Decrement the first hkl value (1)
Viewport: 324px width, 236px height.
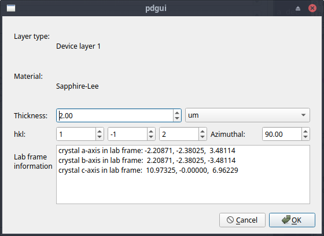100,137
